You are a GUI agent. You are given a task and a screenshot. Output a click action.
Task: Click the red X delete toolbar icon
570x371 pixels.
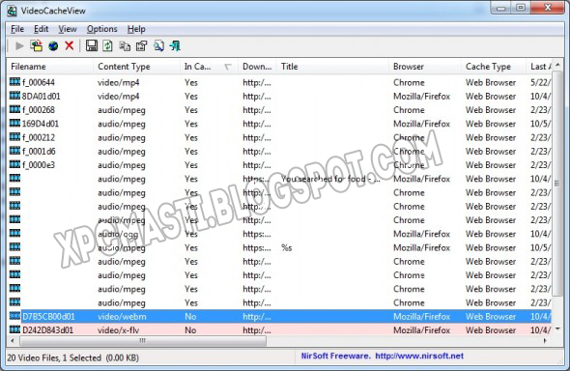(69, 45)
